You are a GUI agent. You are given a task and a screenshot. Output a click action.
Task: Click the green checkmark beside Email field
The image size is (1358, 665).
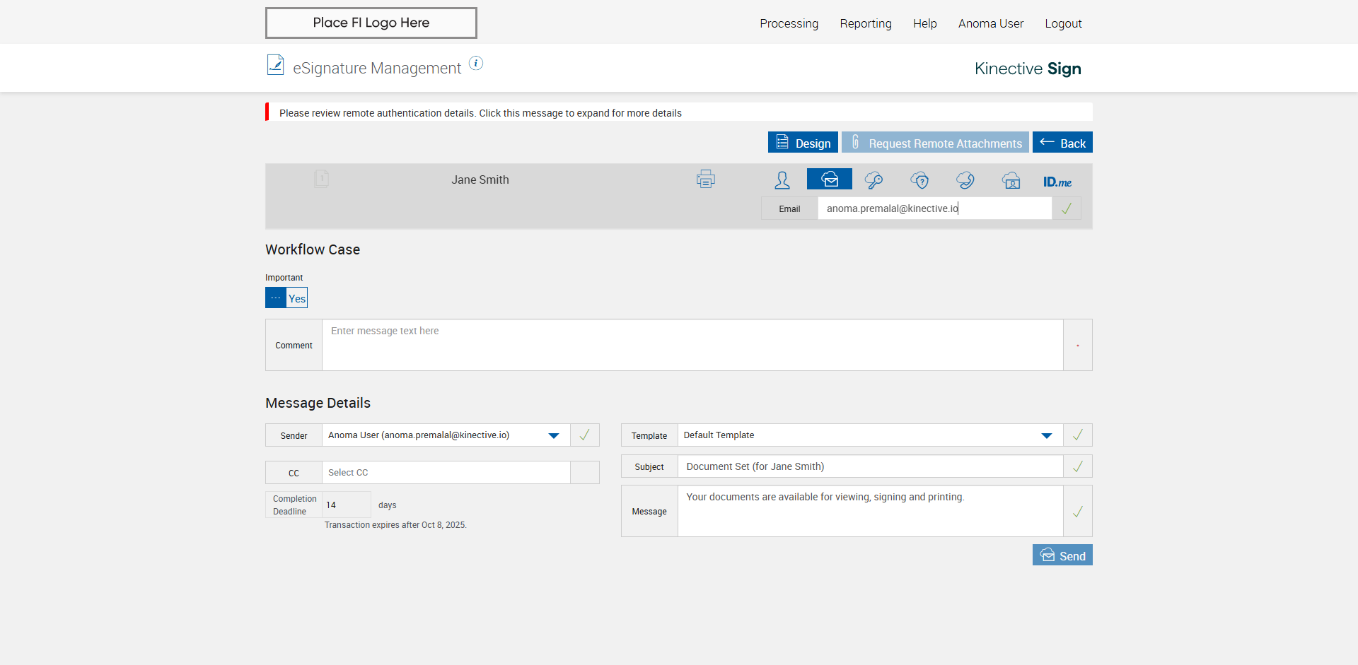(x=1066, y=208)
